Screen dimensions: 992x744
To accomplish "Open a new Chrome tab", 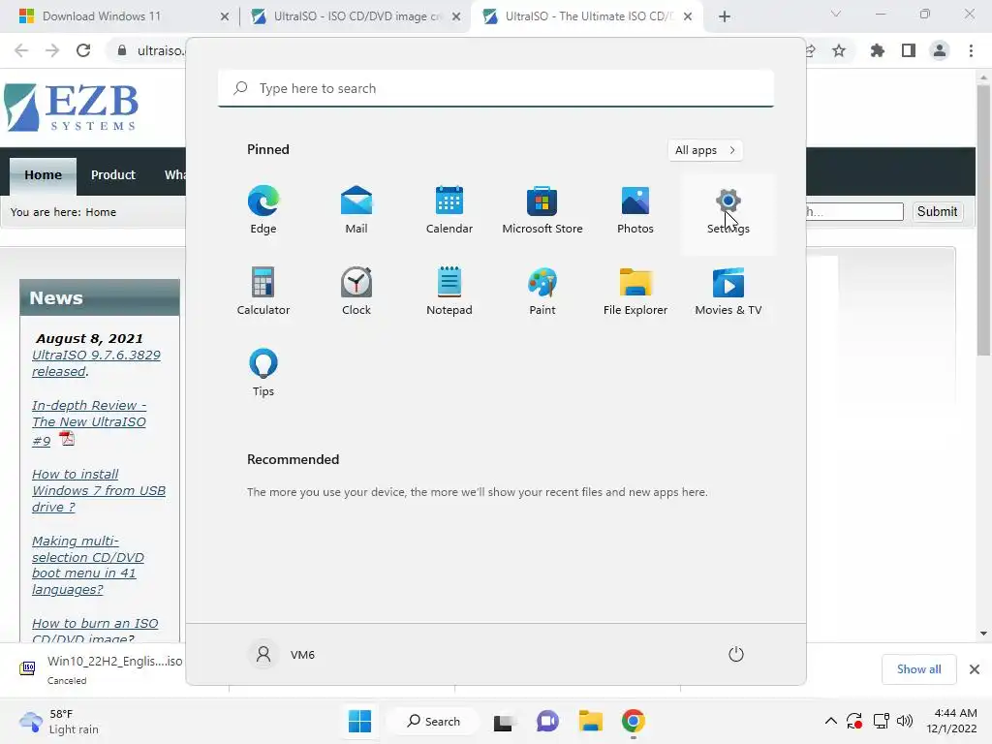I will (x=725, y=16).
